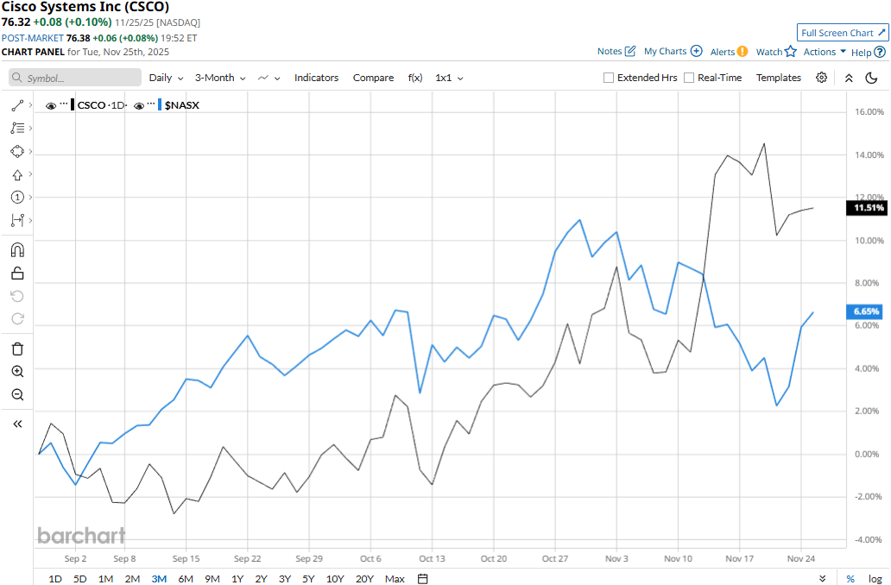Image resolution: width=891 pixels, height=585 pixels.
Task: Select the 1D time range
Action: click(55, 579)
